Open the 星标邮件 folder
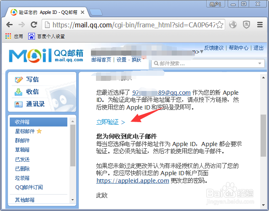269x211 pixels. [25, 131]
